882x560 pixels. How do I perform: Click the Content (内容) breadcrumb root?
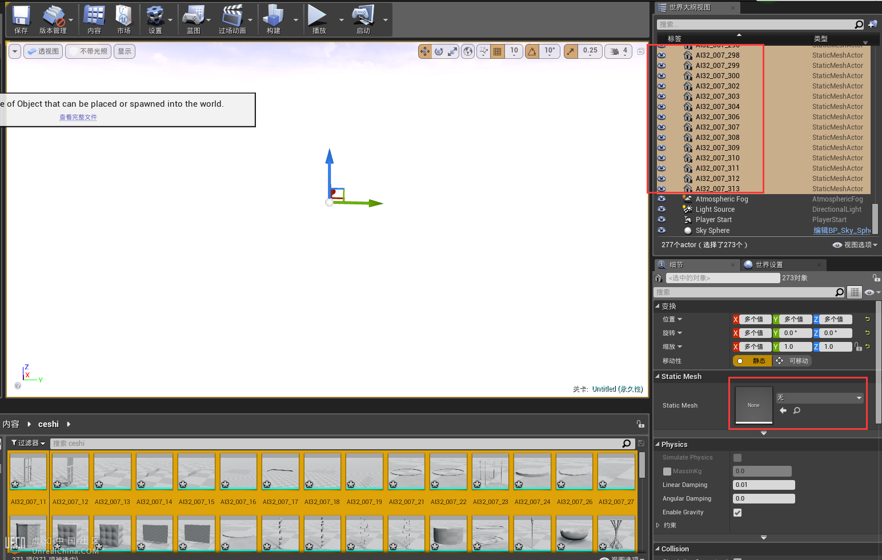11,424
